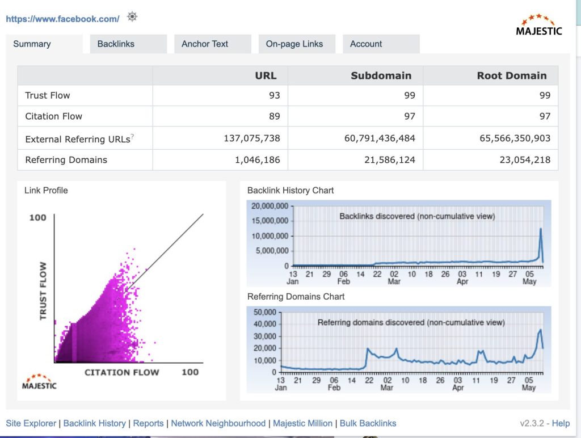581x438 pixels.
Task: Select the Subdomain column header
Action: click(x=381, y=75)
